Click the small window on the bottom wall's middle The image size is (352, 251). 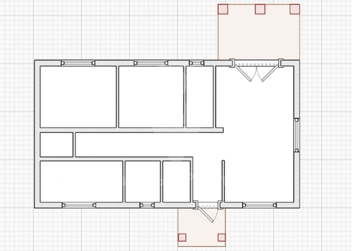click(147, 205)
